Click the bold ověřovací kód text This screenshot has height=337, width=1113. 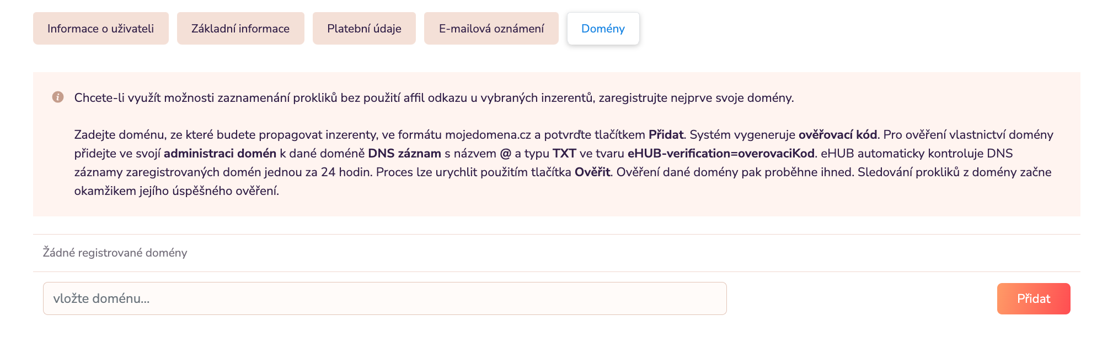click(837, 135)
